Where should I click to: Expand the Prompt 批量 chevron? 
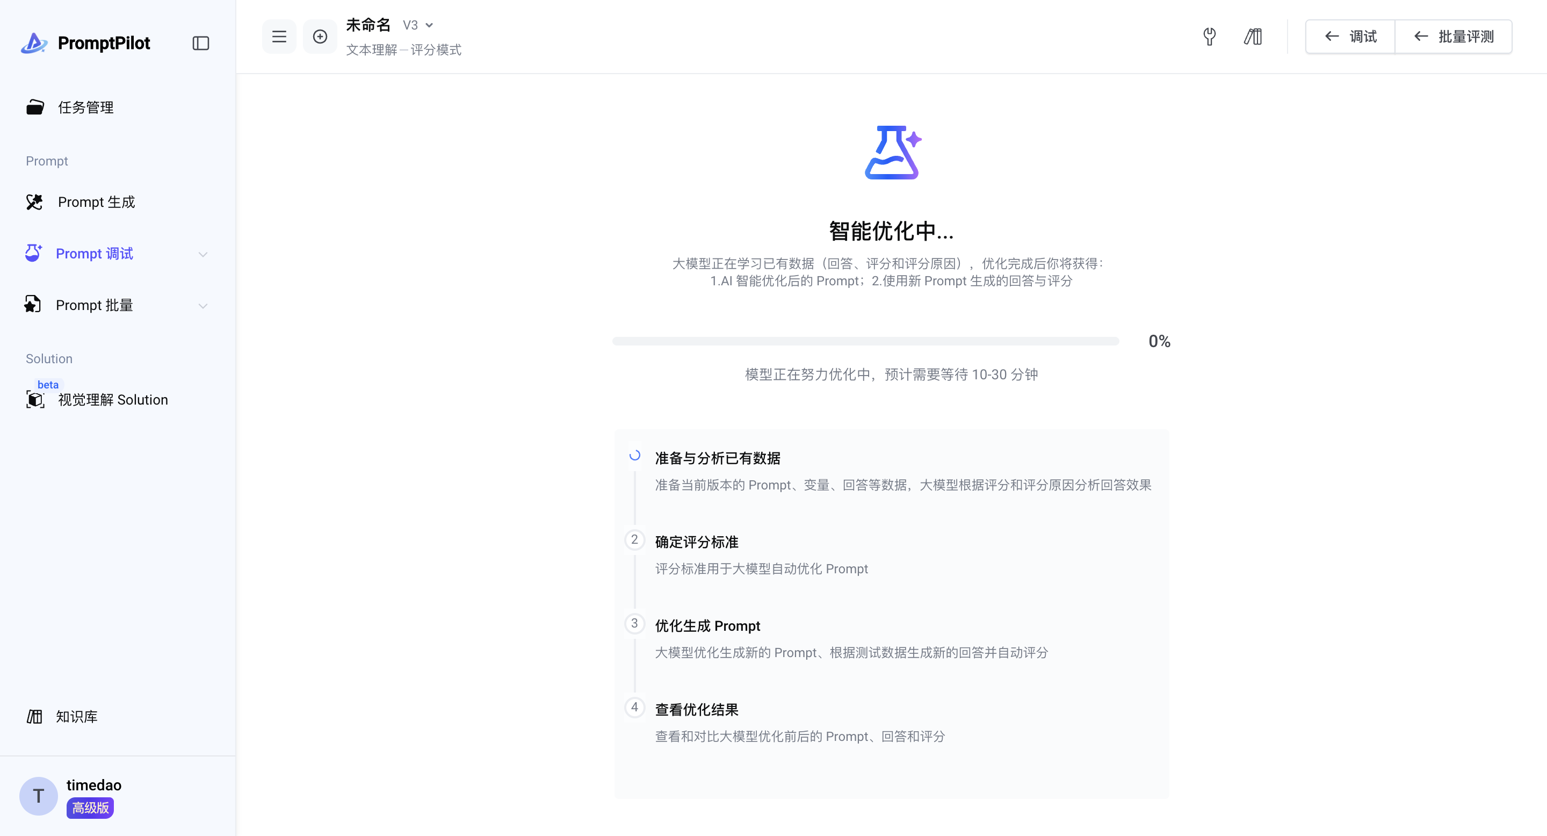coord(203,306)
